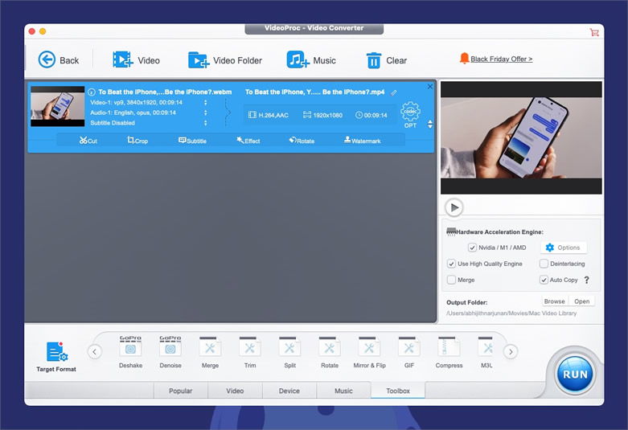Switch to the Video tab
Screen dimensions: 628x430
pyautogui.click(x=235, y=391)
